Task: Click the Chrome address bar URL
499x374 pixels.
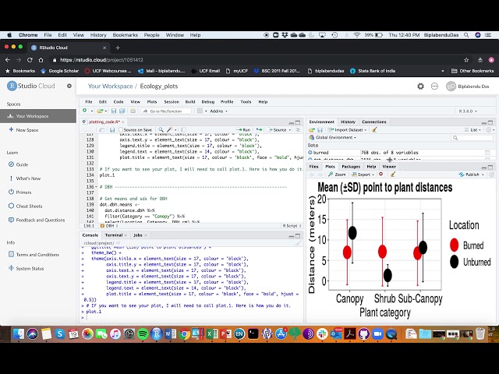Action: click(x=102, y=60)
